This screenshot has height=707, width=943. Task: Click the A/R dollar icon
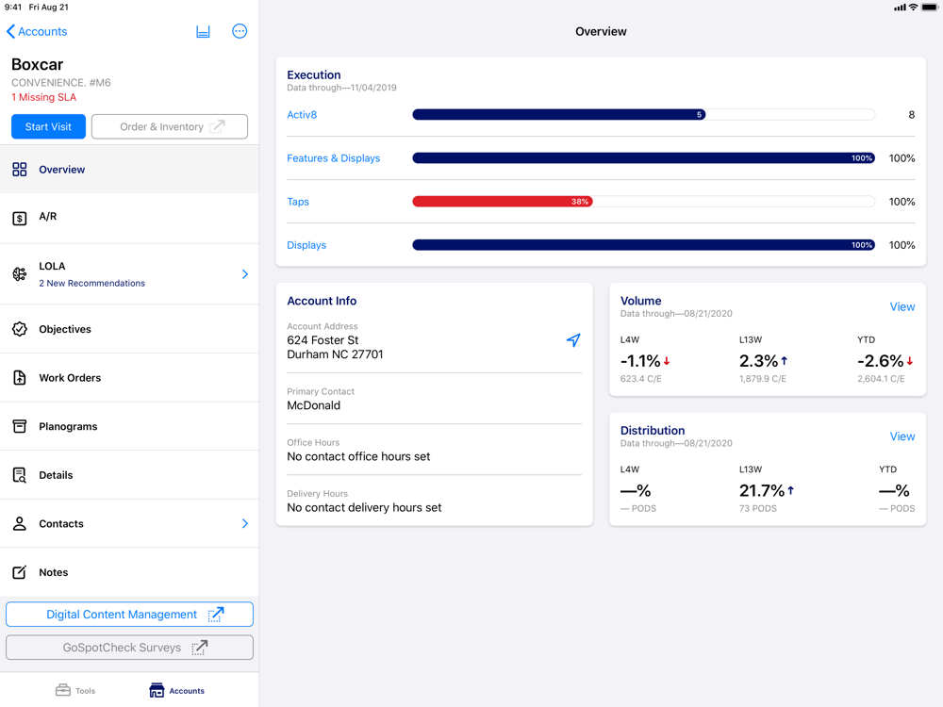click(x=20, y=219)
